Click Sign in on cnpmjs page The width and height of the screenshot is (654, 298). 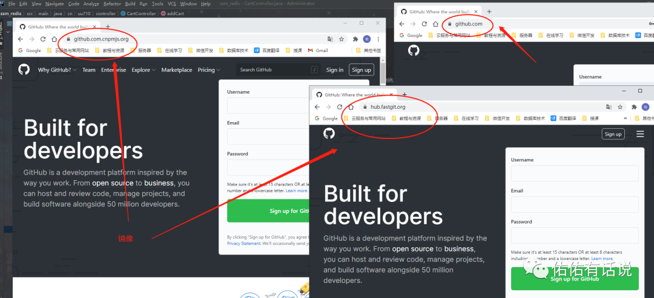335,70
